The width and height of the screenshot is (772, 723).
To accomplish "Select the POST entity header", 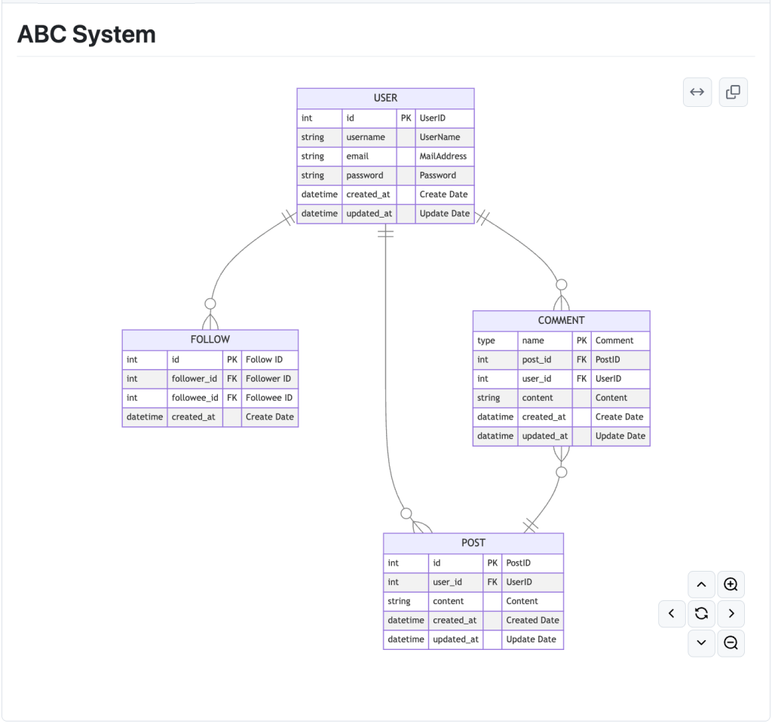I will 473,543.
